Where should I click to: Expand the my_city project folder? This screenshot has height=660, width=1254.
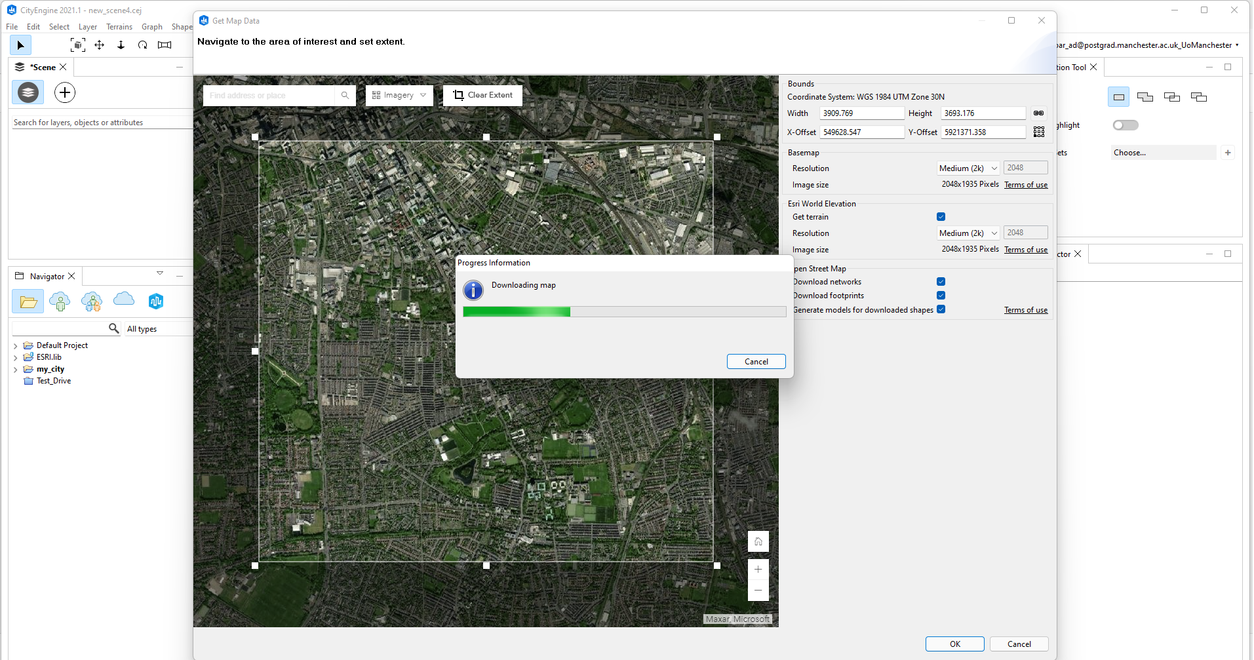15,369
